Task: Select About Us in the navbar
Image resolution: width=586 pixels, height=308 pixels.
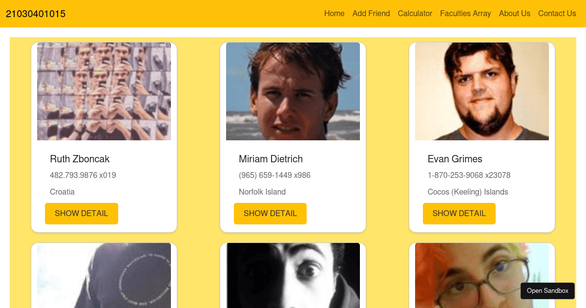Action: (514, 14)
